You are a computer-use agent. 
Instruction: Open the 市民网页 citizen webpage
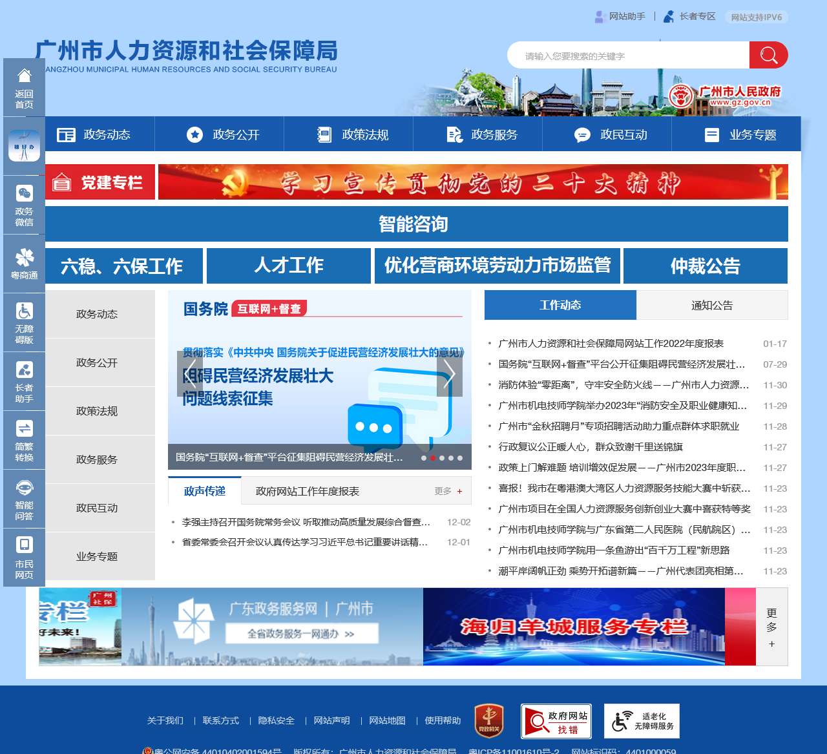pos(24,557)
